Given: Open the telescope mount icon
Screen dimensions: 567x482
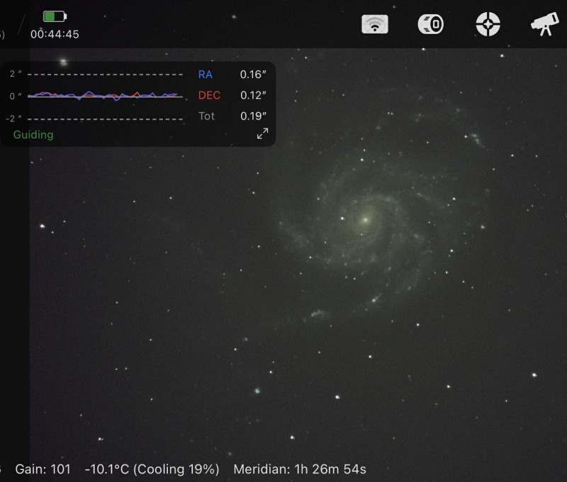Looking at the screenshot, I should [544, 24].
